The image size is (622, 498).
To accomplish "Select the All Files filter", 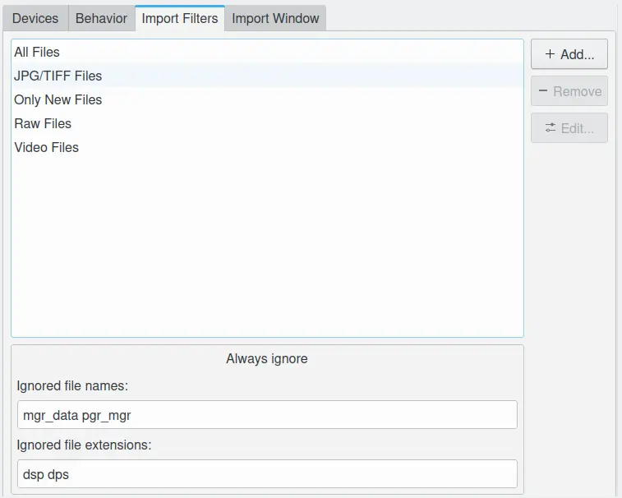I will point(37,52).
